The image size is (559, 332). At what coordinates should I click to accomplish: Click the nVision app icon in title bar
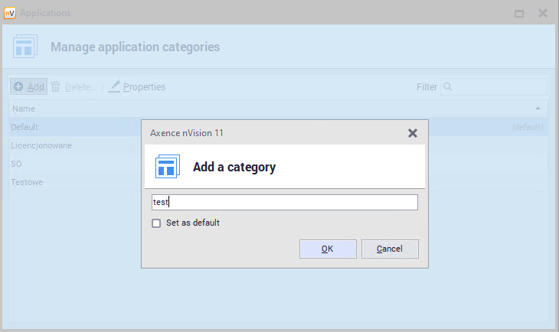10,13
